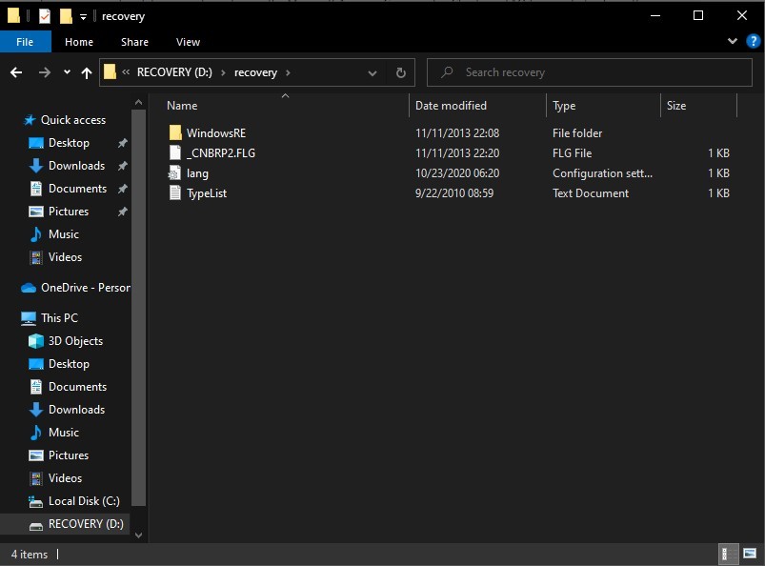Screen dimensions: 765x566
Task: Switch to the Share ribbon tab
Action: (x=134, y=42)
